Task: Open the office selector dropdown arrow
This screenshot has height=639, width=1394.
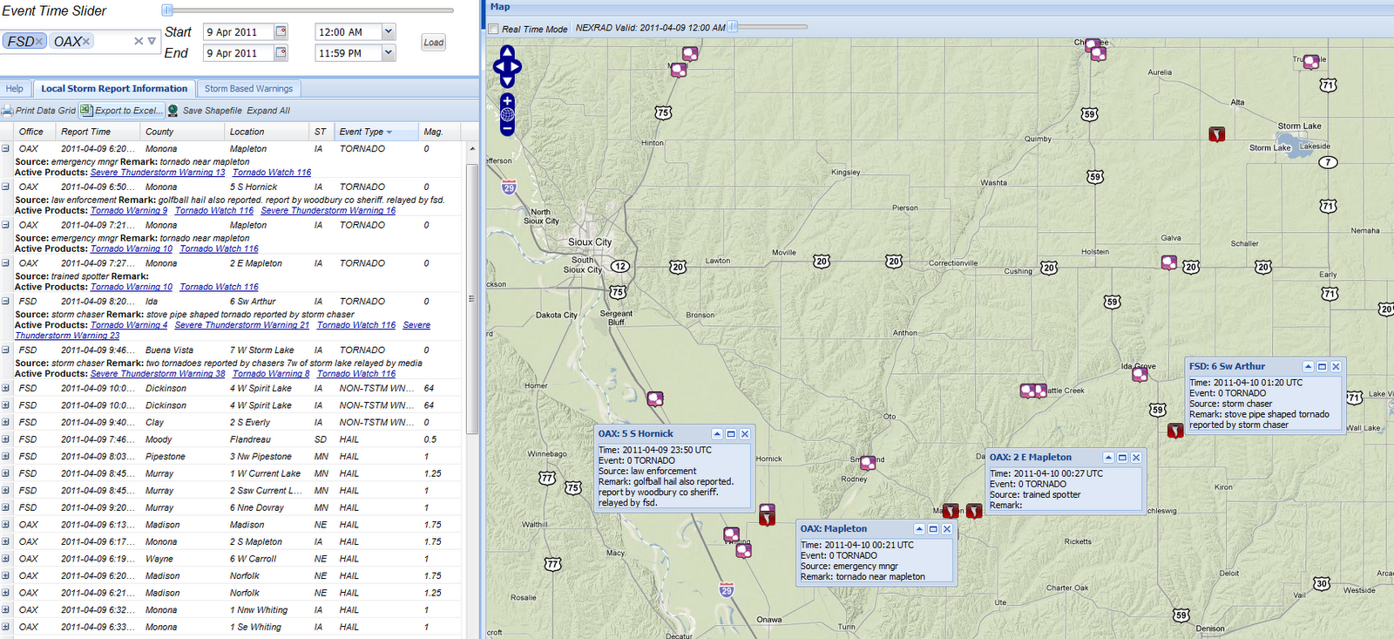Action: click(x=152, y=41)
